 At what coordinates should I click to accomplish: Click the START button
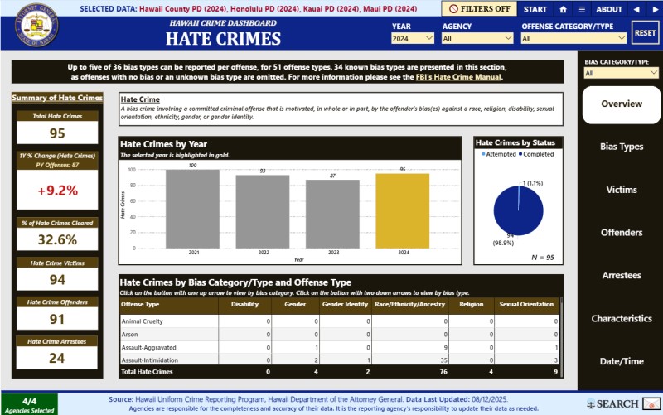click(x=535, y=9)
